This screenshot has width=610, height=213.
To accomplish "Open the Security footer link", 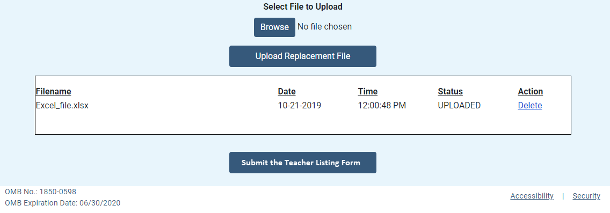I will (586, 196).
